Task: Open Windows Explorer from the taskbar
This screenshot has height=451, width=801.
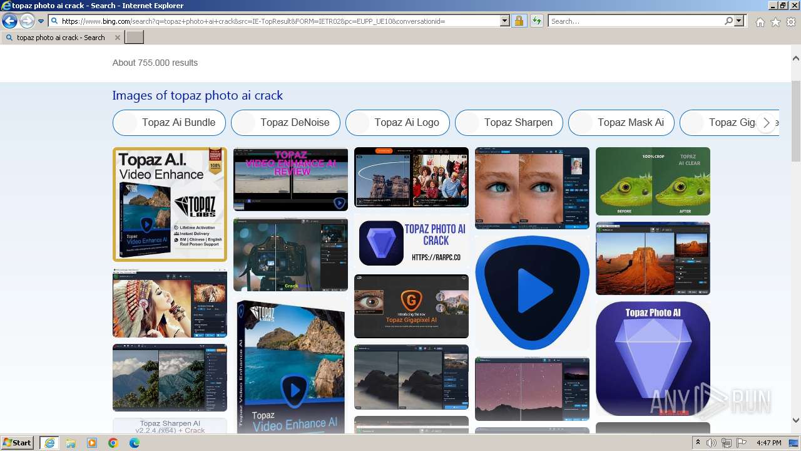Action: 71,443
